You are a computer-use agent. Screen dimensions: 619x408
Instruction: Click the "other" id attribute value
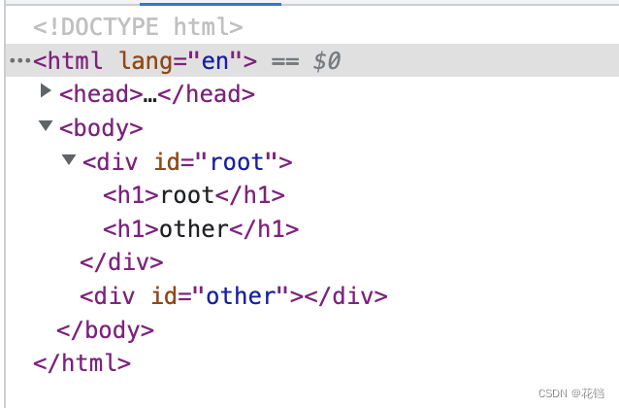click(241, 296)
